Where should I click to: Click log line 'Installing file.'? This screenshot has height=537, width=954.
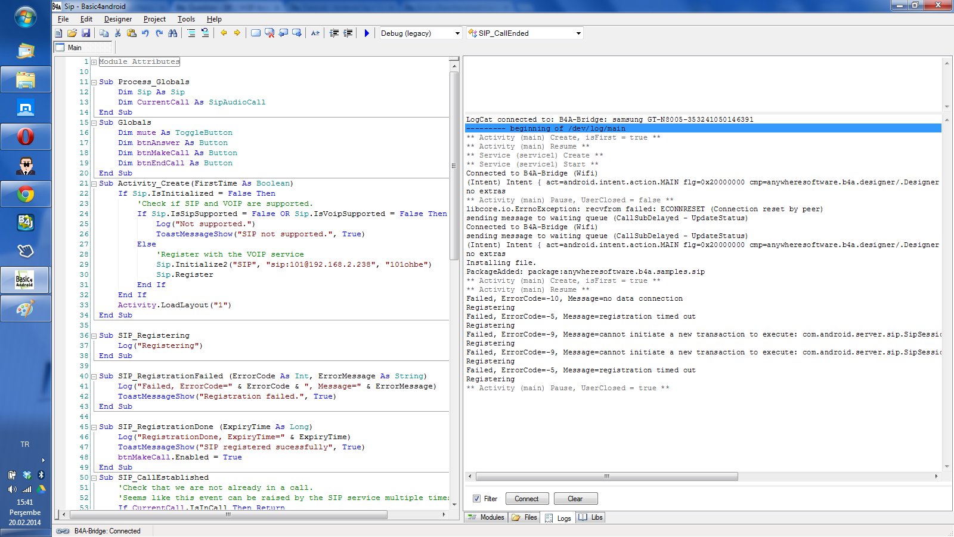(501, 263)
